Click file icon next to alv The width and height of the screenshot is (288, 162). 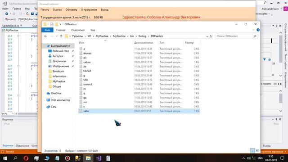pos(81,58)
